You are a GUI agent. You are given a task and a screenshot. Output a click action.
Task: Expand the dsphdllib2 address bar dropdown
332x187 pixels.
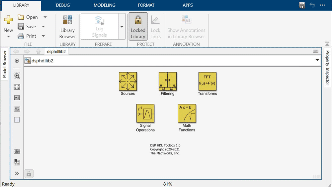click(317, 60)
